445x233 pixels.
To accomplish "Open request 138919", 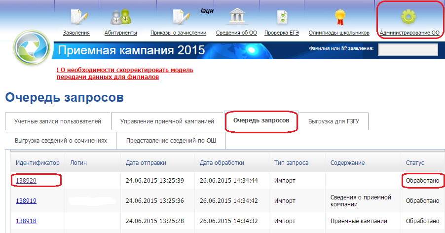I will coord(26,200).
